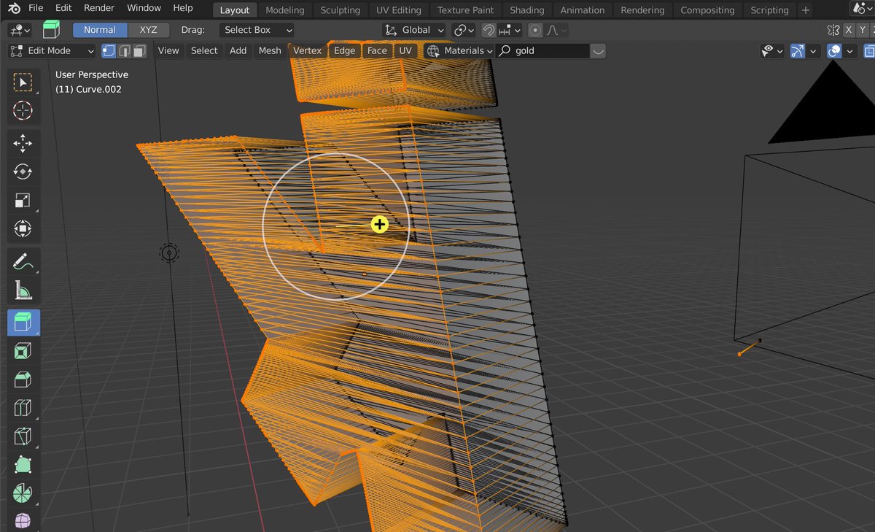Choose the Move tool
Screen dimensions: 875x532
(23, 143)
